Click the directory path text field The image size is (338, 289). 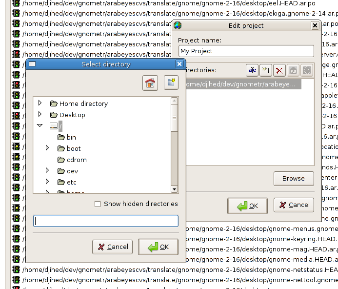click(106, 221)
